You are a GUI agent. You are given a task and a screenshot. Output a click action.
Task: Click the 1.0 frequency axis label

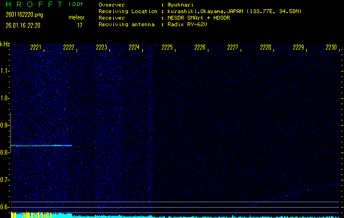[x=4, y=98]
